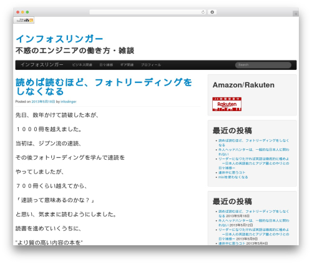Click the paragraph 先日、数年かけて読破した本が、
Screen dimensions: 312x264
(x=57, y=115)
